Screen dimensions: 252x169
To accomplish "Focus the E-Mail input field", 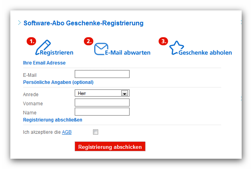I will coord(102,74).
